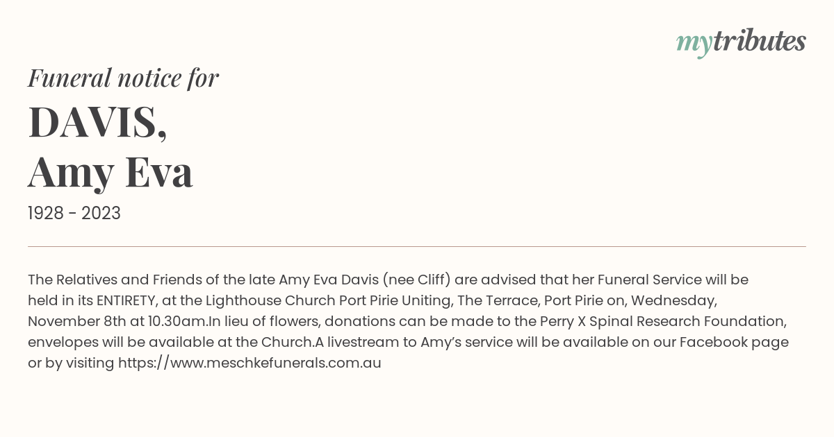The image size is (834, 437).
Task: Click the horizontal divider line
Action: 417,246
